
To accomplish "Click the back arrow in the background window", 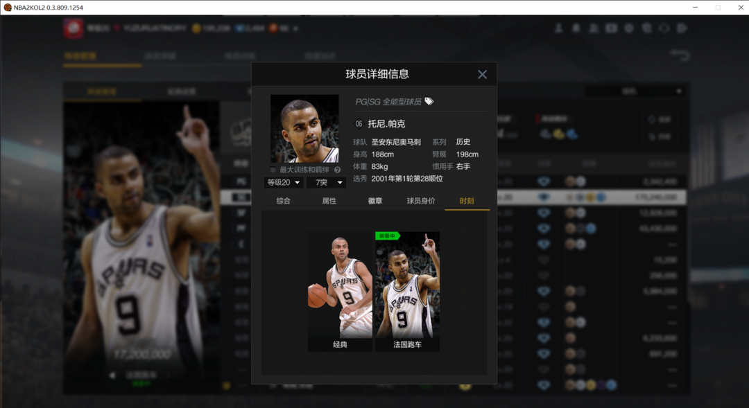I will pos(680,55).
